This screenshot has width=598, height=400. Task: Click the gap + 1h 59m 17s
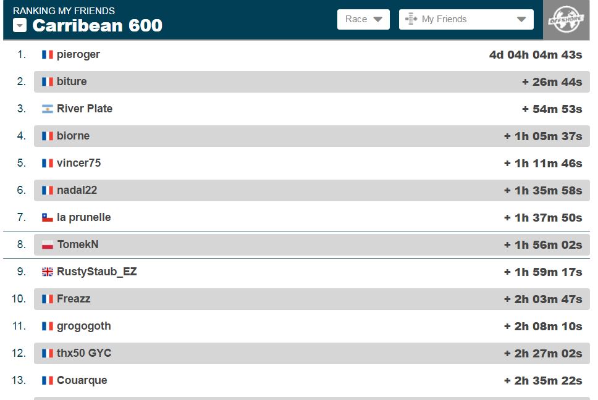click(x=543, y=272)
